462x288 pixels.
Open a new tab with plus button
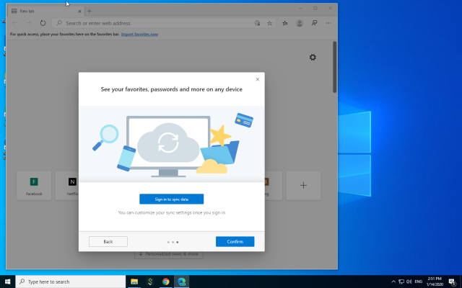click(x=89, y=12)
